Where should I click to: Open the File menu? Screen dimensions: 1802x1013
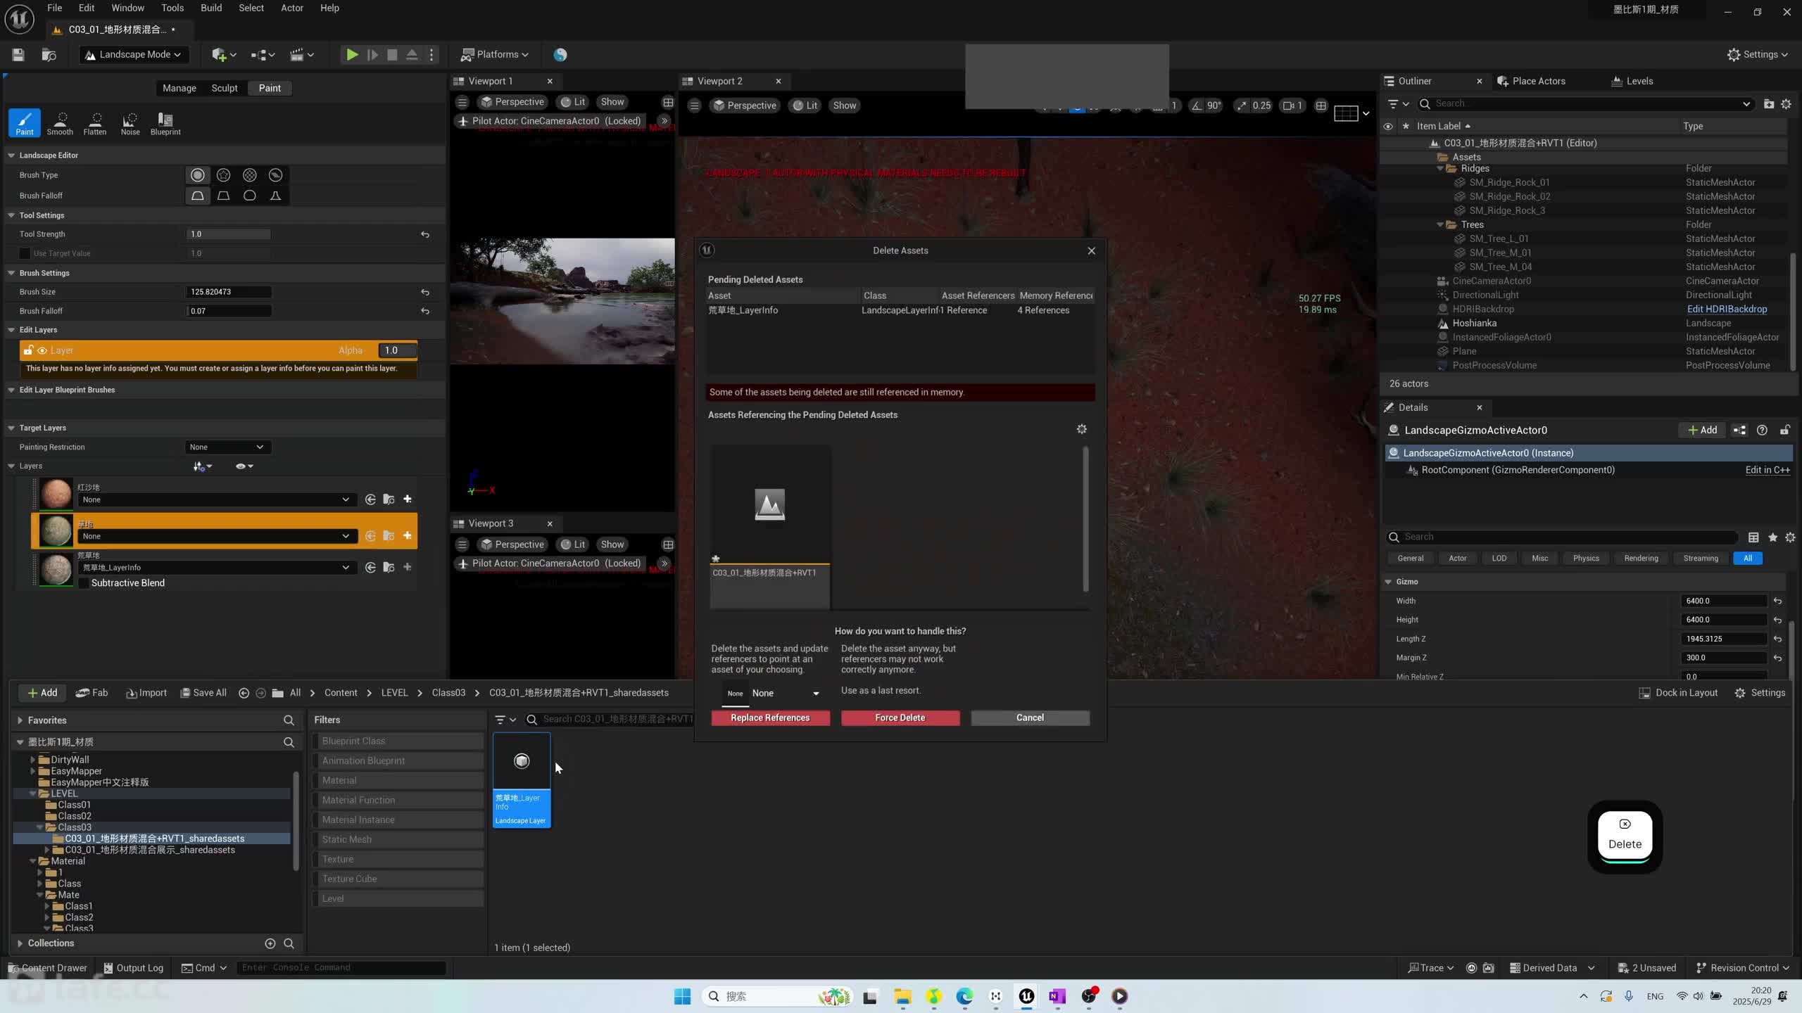tap(54, 8)
